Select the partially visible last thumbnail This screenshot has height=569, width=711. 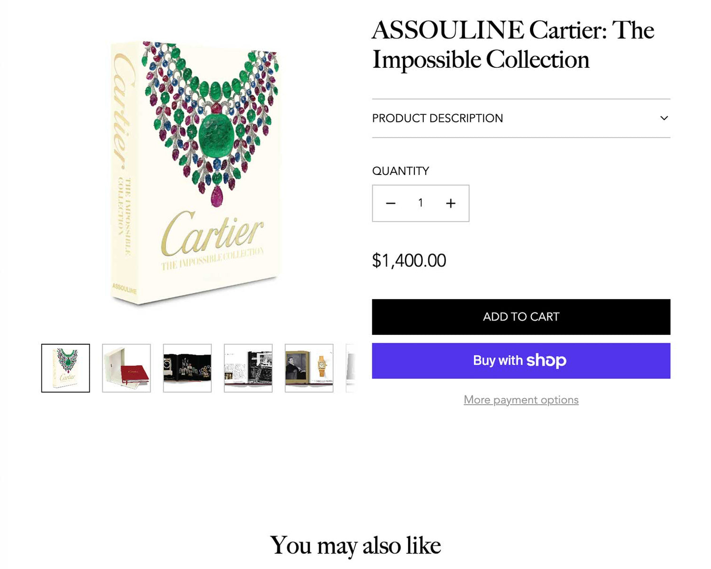pos(350,368)
